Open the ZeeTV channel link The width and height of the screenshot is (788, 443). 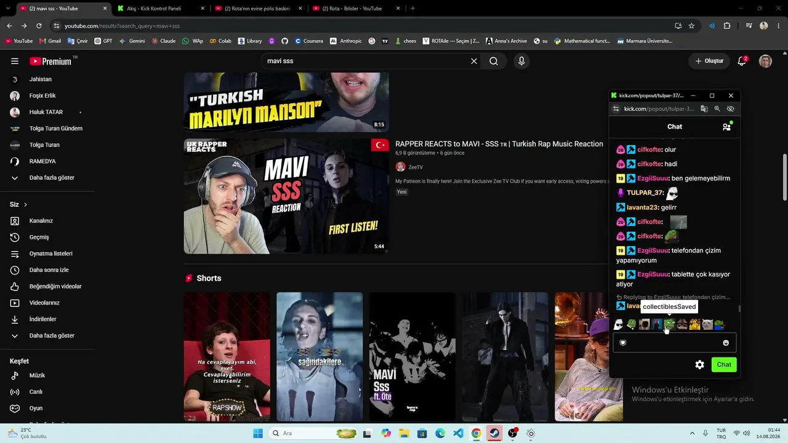416,167
